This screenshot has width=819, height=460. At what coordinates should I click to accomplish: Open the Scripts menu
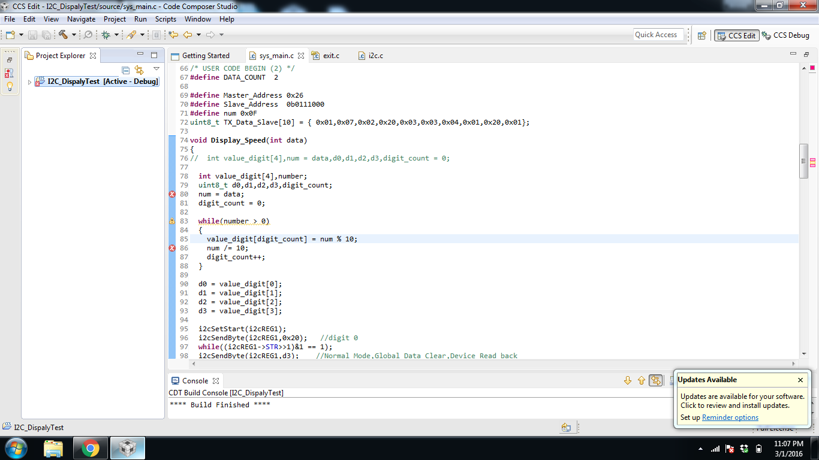(165, 19)
